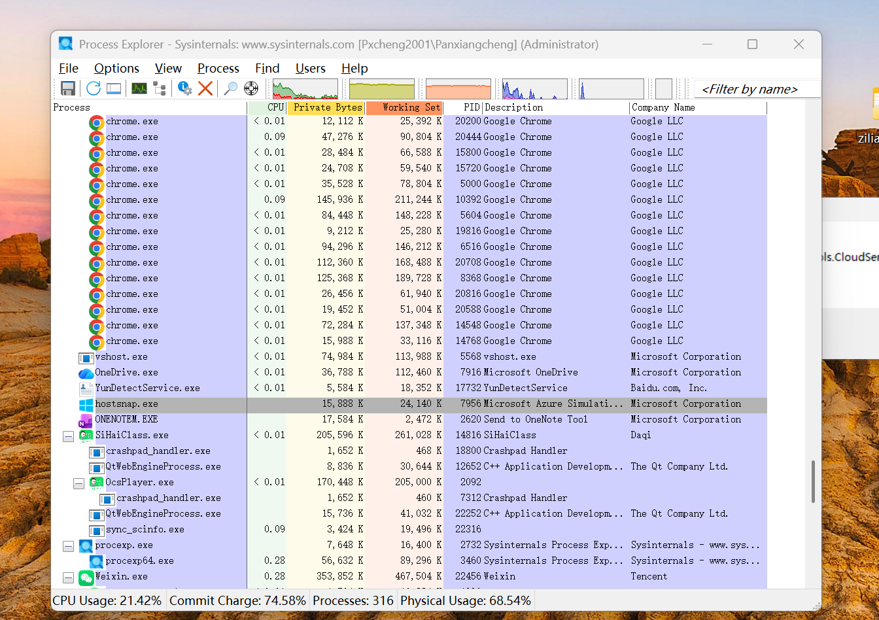Toggle the lower pane view icon
The width and height of the screenshot is (879, 620).
pyautogui.click(x=114, y=88)
